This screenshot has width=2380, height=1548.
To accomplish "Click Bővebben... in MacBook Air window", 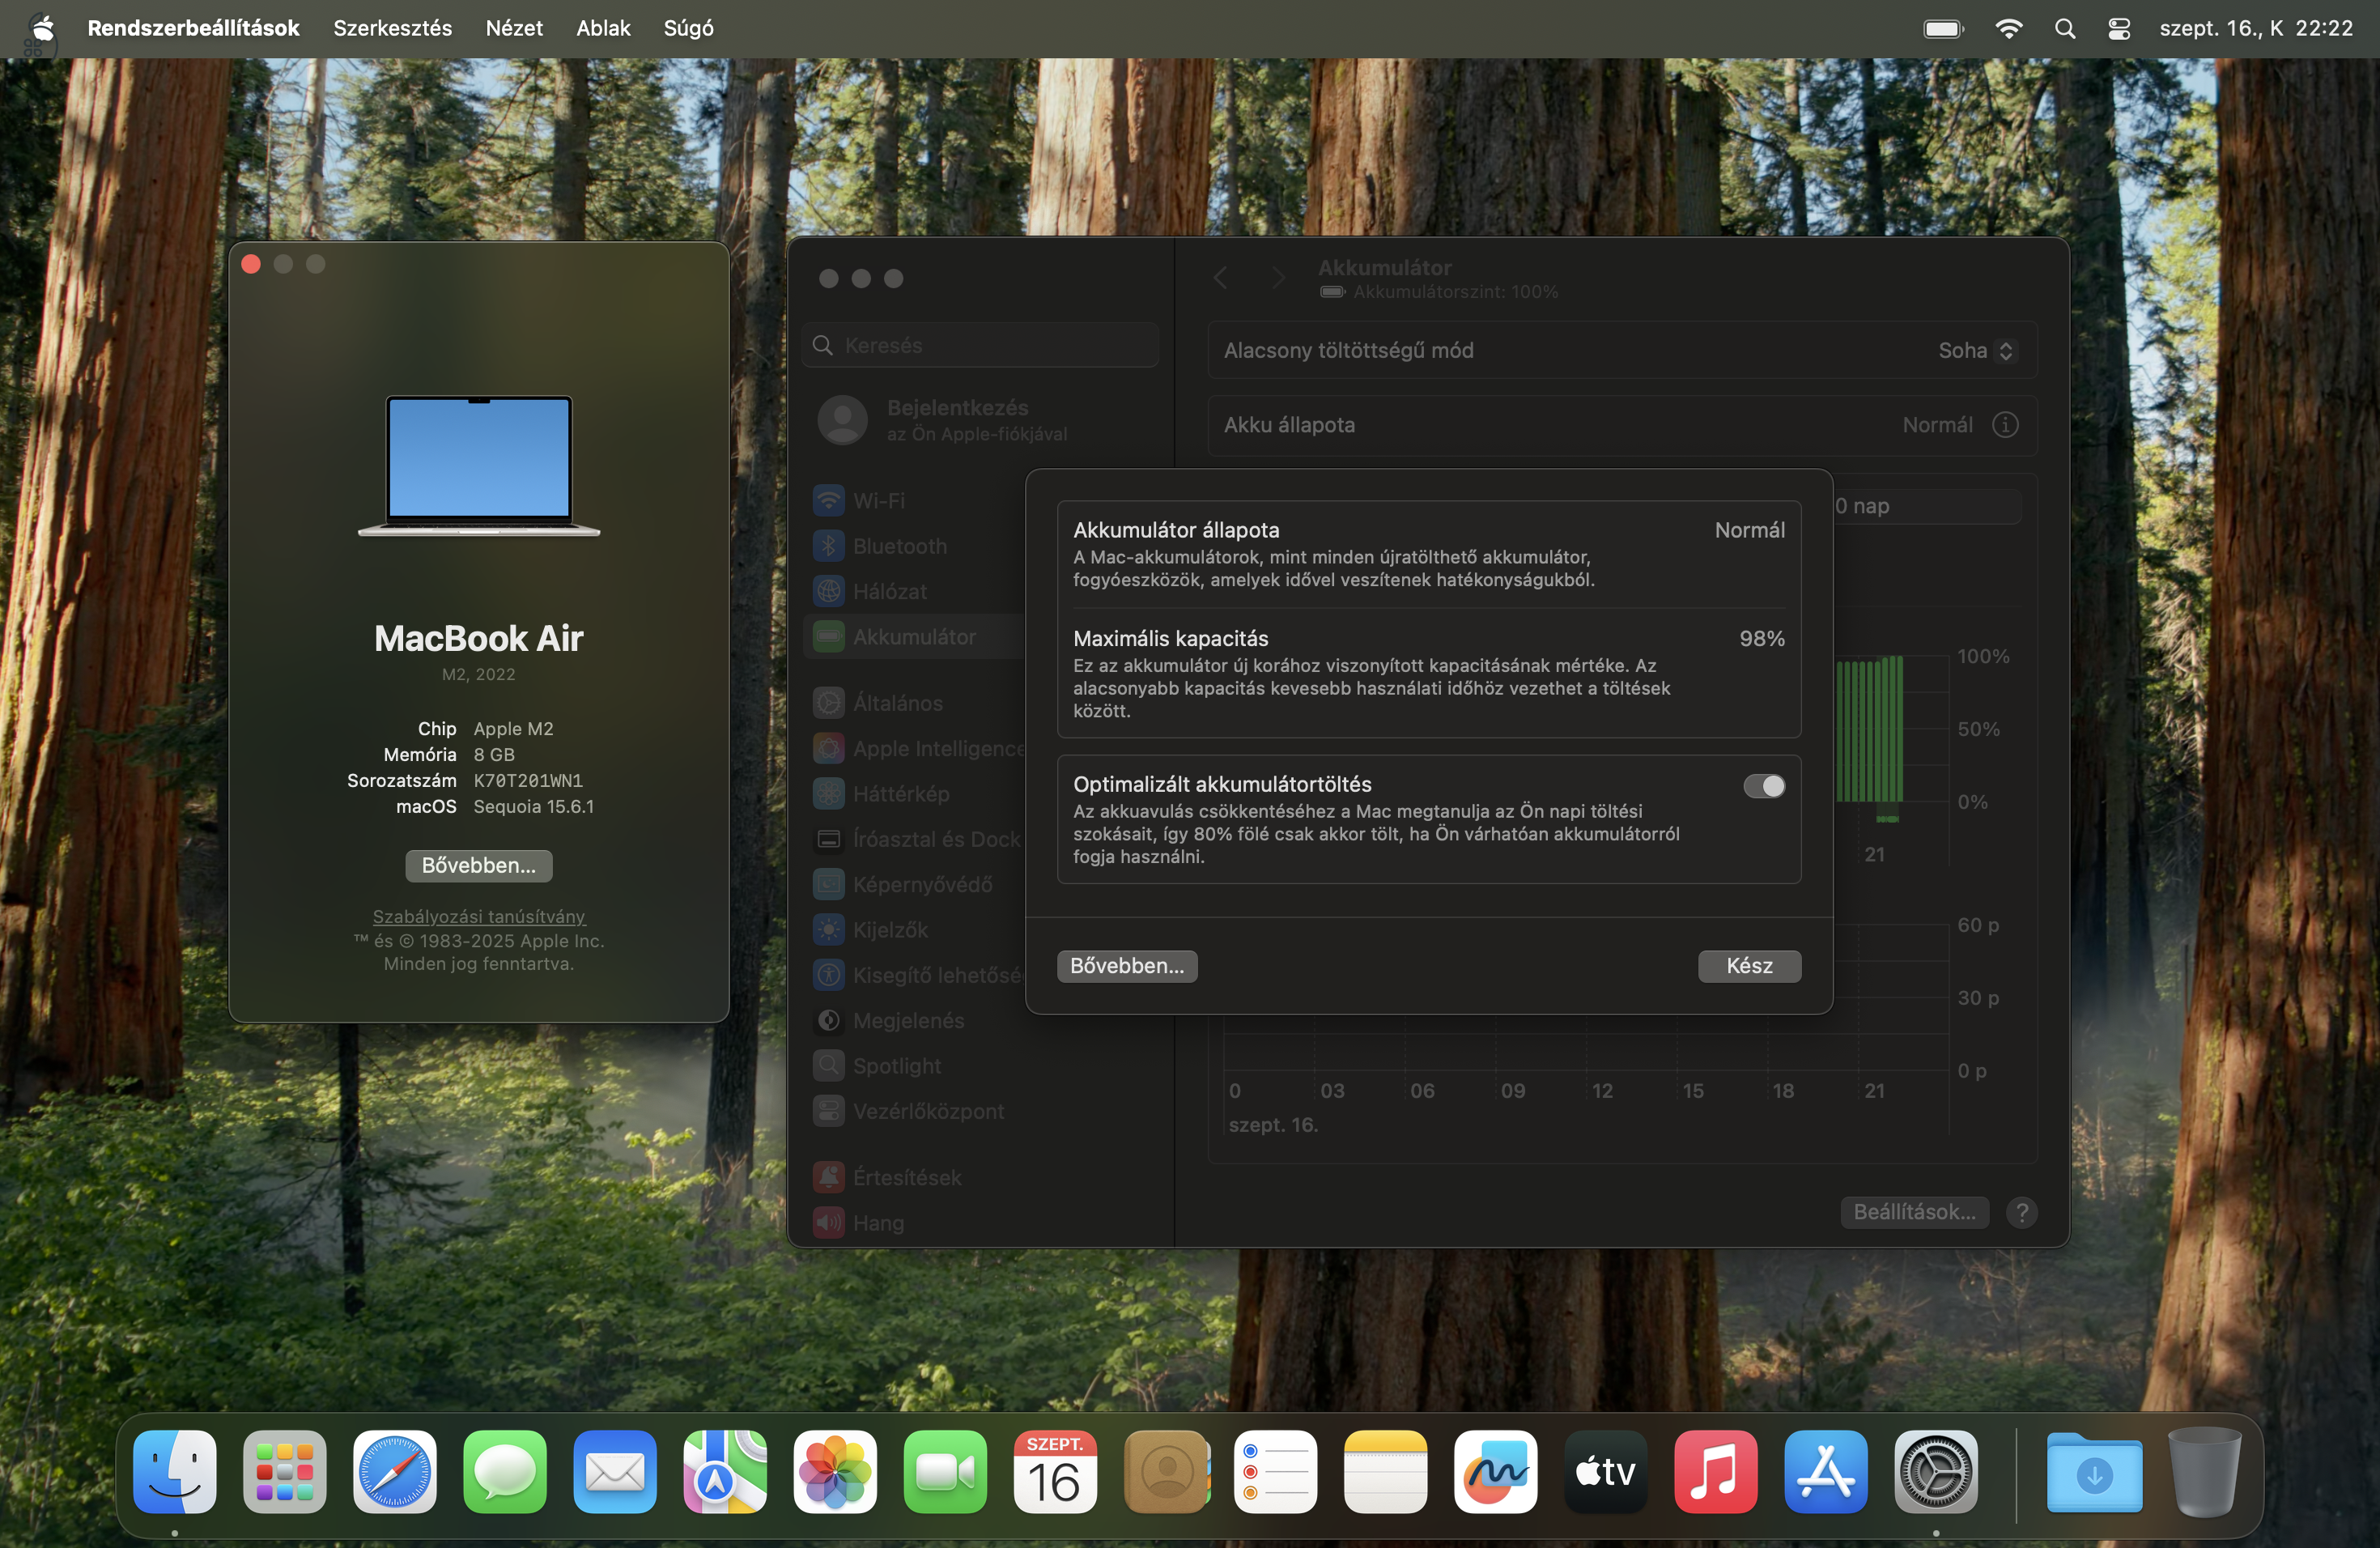I will click(x=479, y=866).
